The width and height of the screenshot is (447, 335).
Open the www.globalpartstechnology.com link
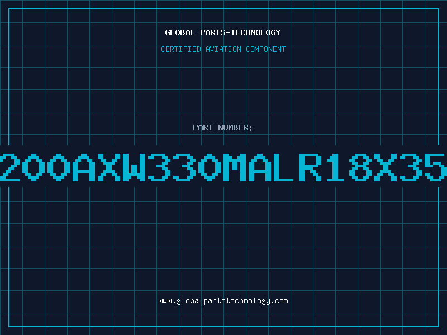[x=223, y=301]
